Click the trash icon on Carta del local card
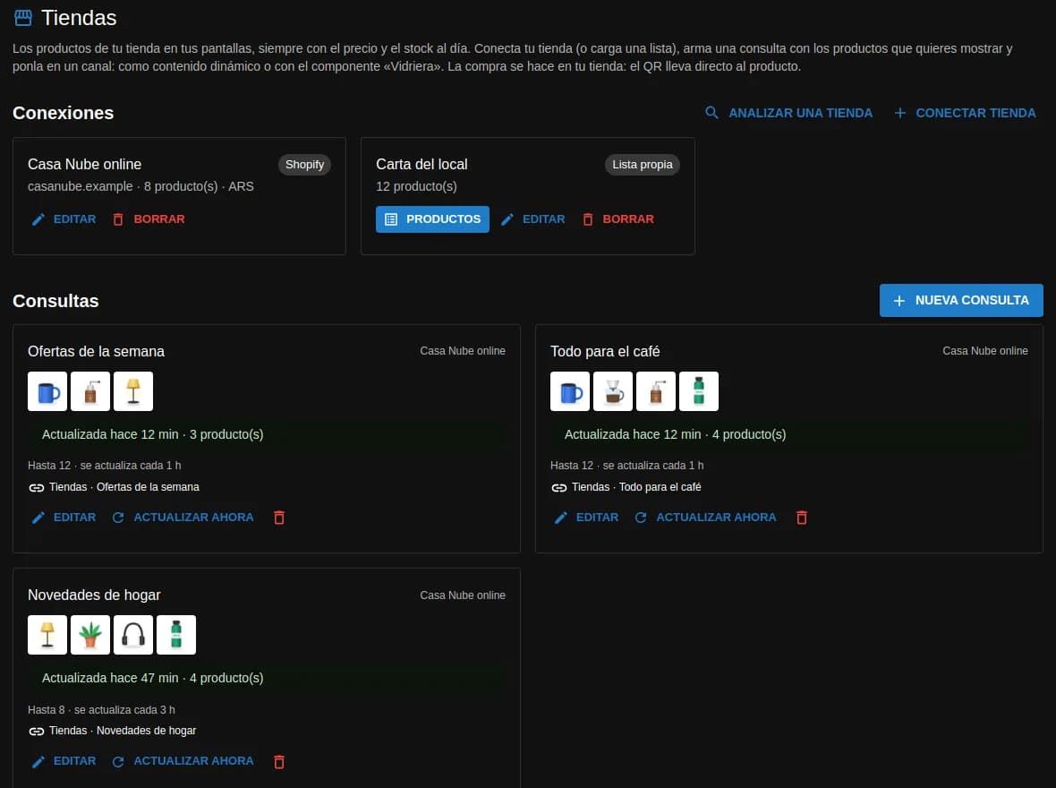Viewport: 1056px width, 788px height. (587, 219)
